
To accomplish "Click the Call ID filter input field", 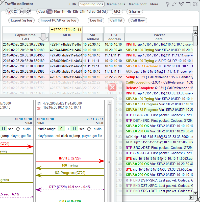I will click(66, 30).
